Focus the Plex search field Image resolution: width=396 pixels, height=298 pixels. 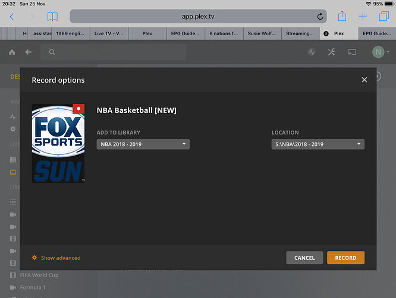(x=114, y=52)
